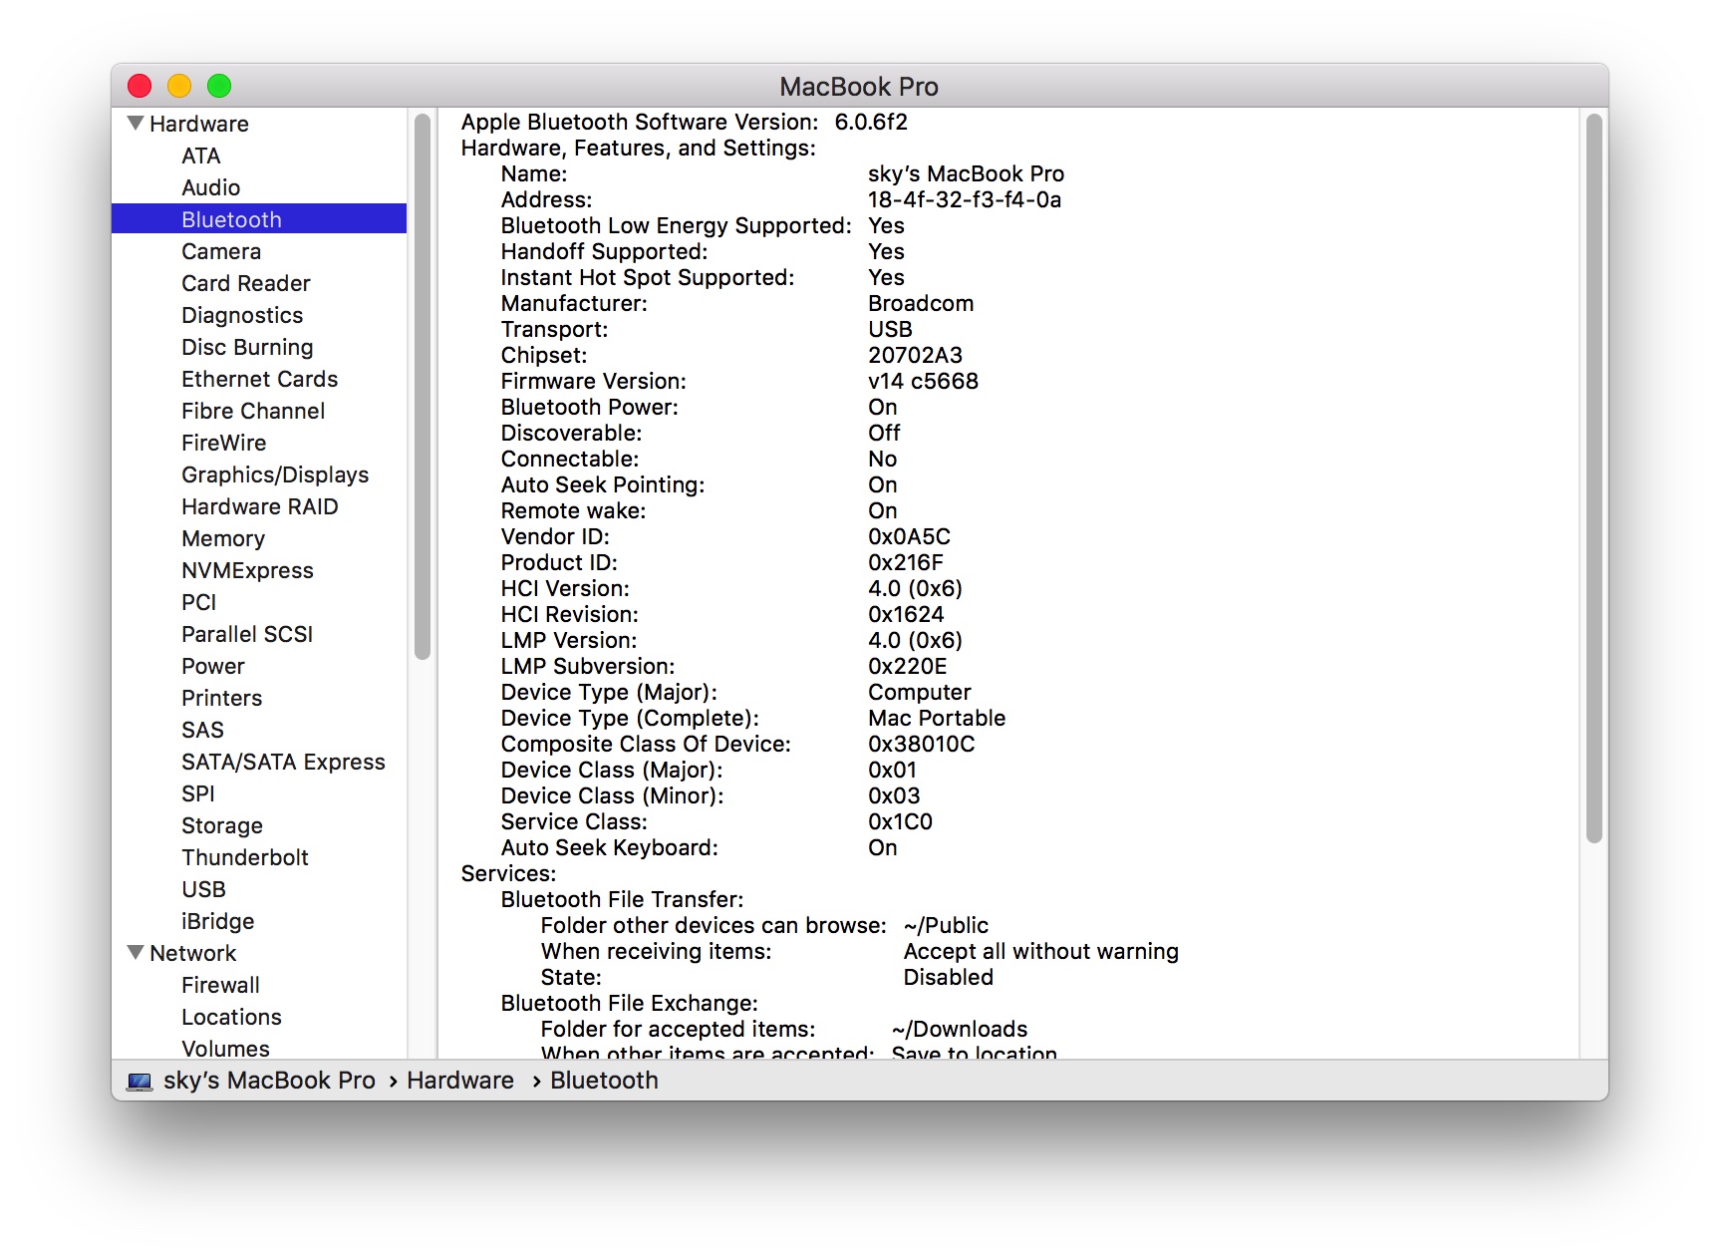1720x1260 pixels.
Task: Click the Bluetooth File Transfer heading
Action: 623,899
